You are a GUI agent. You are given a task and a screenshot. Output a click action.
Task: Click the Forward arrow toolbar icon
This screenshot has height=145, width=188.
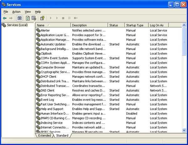pos(11,18)
